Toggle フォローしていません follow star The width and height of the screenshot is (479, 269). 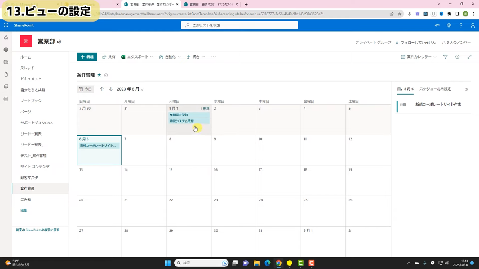coord(397,42)
